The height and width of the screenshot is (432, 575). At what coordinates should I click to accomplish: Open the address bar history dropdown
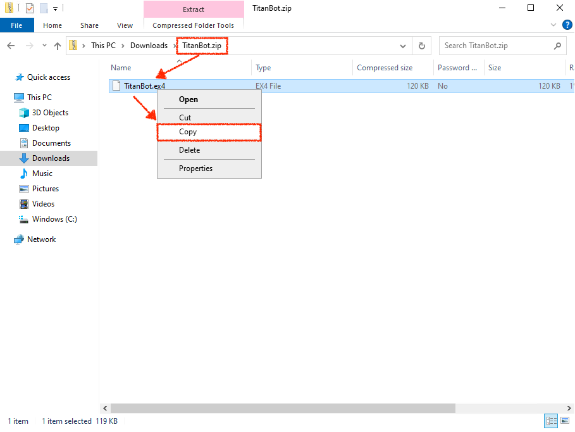click(x=403, y=46)
